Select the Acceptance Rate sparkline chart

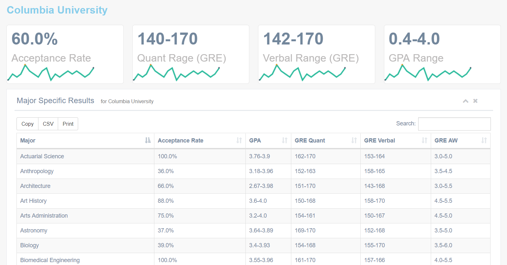[x=51, y=73]
